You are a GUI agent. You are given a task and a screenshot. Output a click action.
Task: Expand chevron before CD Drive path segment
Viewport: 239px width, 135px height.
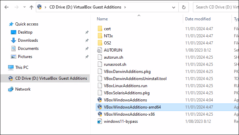[45, 7]
